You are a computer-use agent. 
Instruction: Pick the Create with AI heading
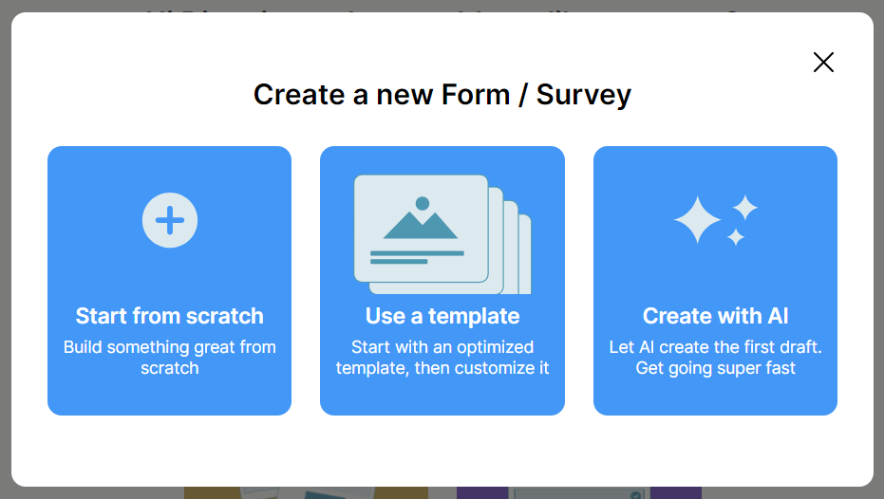[716, 316]
